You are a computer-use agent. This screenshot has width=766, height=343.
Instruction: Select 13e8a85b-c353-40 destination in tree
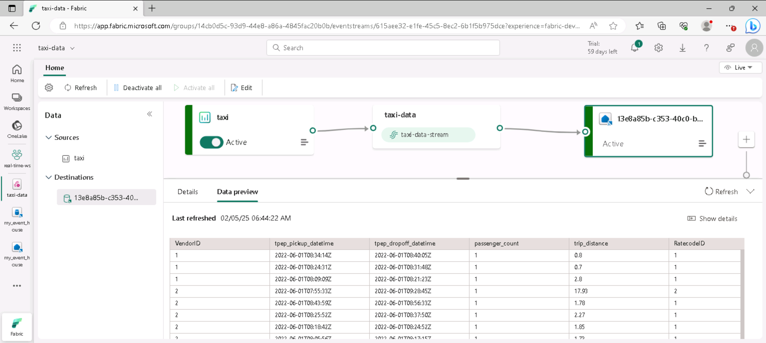(106, 197)
